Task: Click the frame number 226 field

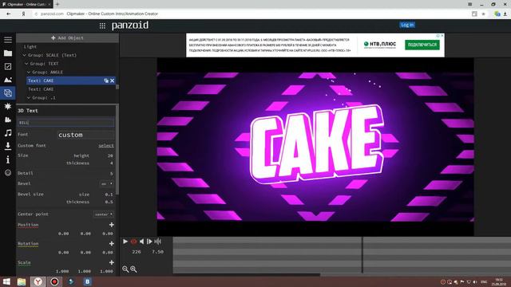Action: pos(137,252)
